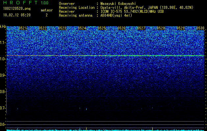Screen dimensions: 207x131
Task: Select the 0523 time marker
Action: tap(62, 28)
